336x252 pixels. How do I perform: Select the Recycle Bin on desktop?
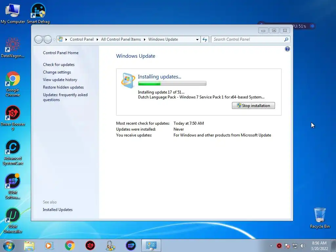[x=320, y=218]
